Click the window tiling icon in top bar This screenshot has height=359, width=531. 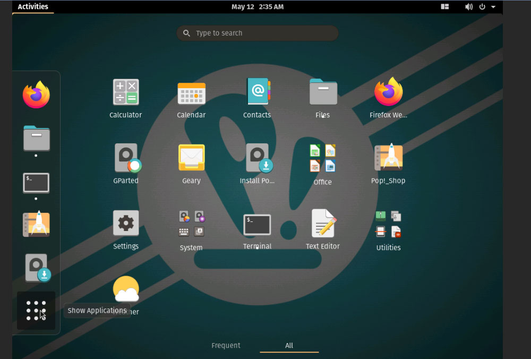click(x=444, y=7)
